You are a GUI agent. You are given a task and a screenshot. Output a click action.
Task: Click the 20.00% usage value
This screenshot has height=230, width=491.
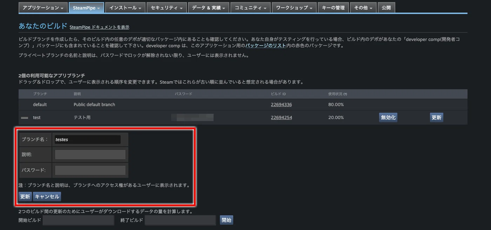coord(336,118)
